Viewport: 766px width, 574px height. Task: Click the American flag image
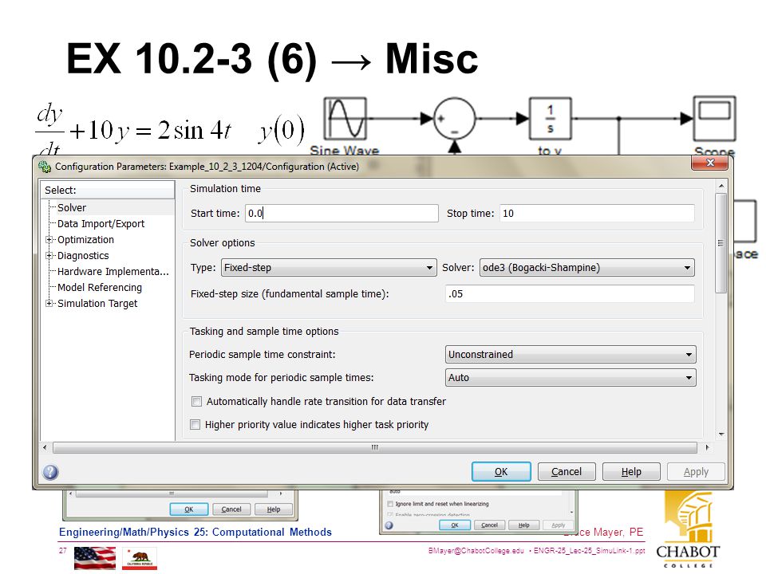coord(95,558)
